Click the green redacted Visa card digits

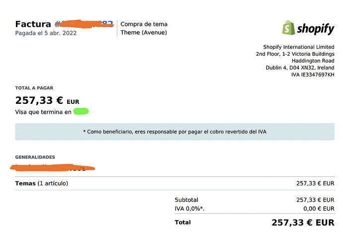pos(81,111)
